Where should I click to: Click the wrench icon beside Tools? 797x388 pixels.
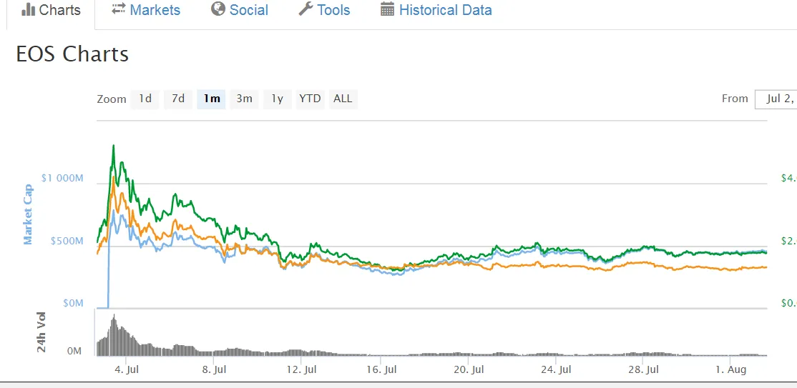[x=305, y=9]
